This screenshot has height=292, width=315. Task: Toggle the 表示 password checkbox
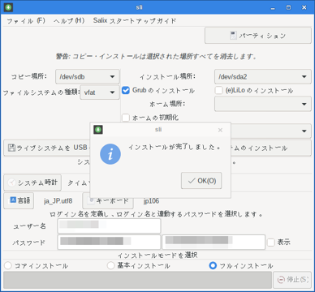[x=271, y=243]
